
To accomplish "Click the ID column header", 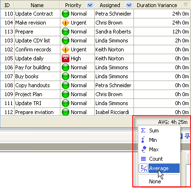I will (x=7, y=5).
